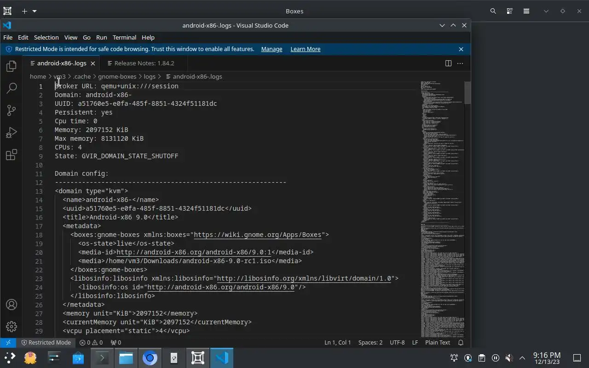Click the editor vertical scrollbar thumb
The image size is (589, 368).
click(468, 92)
